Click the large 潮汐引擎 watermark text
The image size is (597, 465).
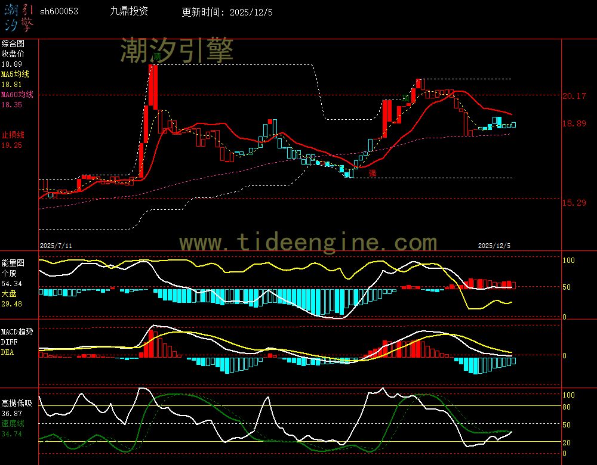click(177, 50)
